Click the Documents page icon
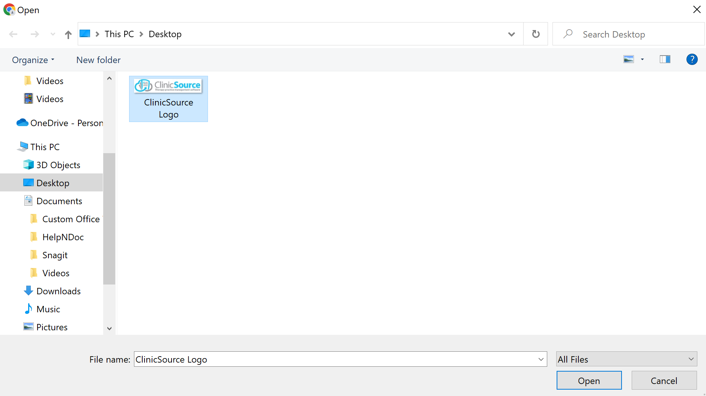Viewport: 706px width, 396px height. 28,200
